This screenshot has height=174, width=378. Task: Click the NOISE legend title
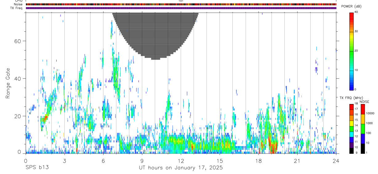point(365,102)
